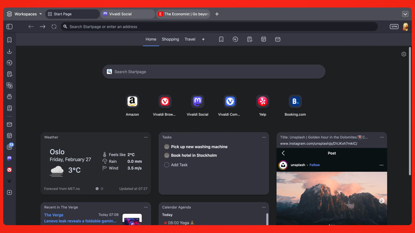Open the Mail panel in sidebar
This screenshot has height=233, width=415.
[x=9, y=124]
